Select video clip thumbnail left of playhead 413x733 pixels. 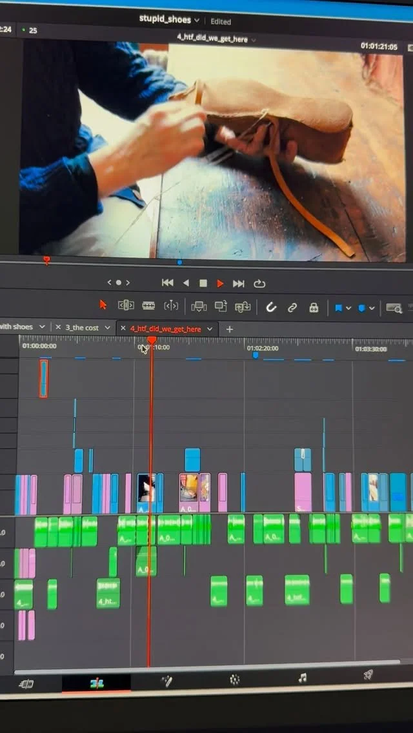(x=146, y=493)
